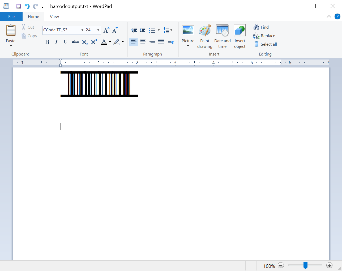
Task: Open the font family dropdown list
Action: [x=83, y=30]
